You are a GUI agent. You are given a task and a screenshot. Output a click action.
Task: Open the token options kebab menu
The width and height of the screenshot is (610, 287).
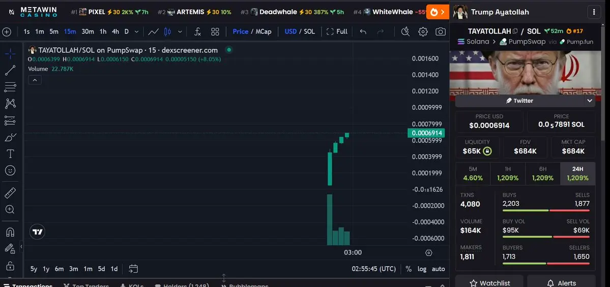click(x=594, y=12)
